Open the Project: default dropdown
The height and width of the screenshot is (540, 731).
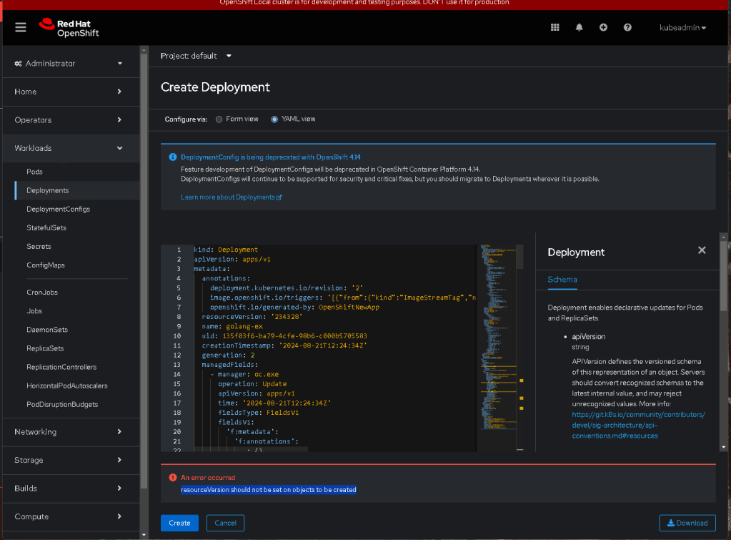tap(196, 56)
